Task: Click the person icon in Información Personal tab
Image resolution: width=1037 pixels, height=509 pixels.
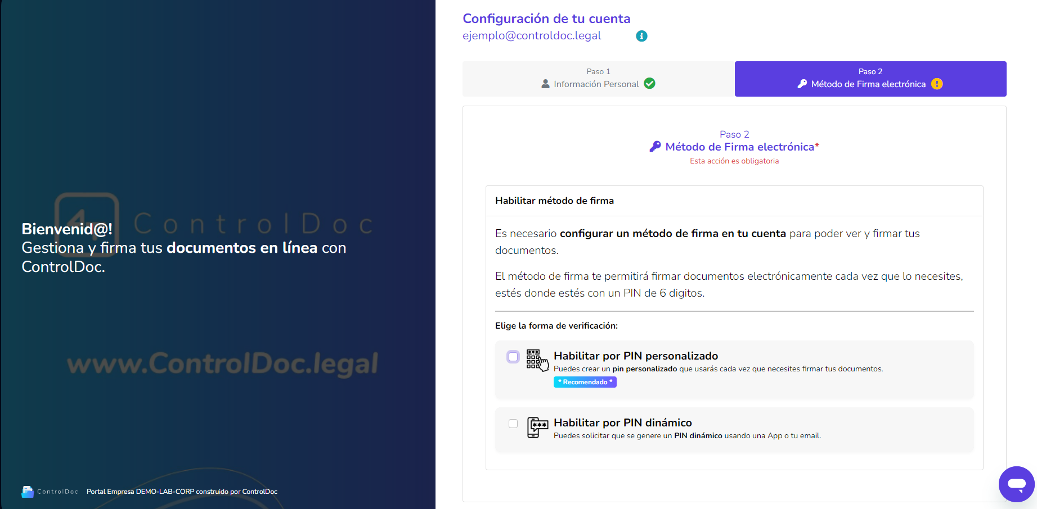Action: (x=545, y=84)
